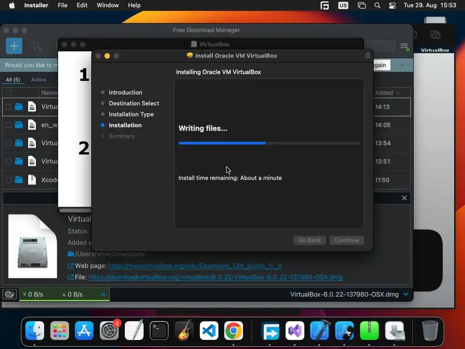465x349 pixels.
Task: Check the Xcode download row checkbox
Action: pos(9,180)
